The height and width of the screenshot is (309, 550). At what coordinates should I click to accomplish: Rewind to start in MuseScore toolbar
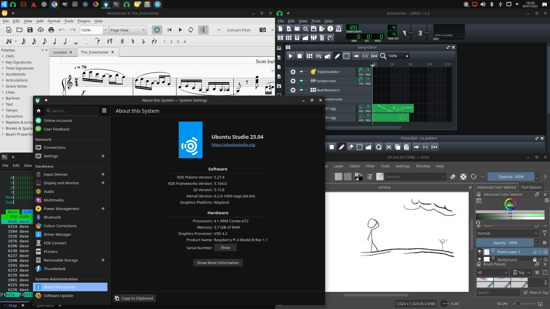(170, 30)
